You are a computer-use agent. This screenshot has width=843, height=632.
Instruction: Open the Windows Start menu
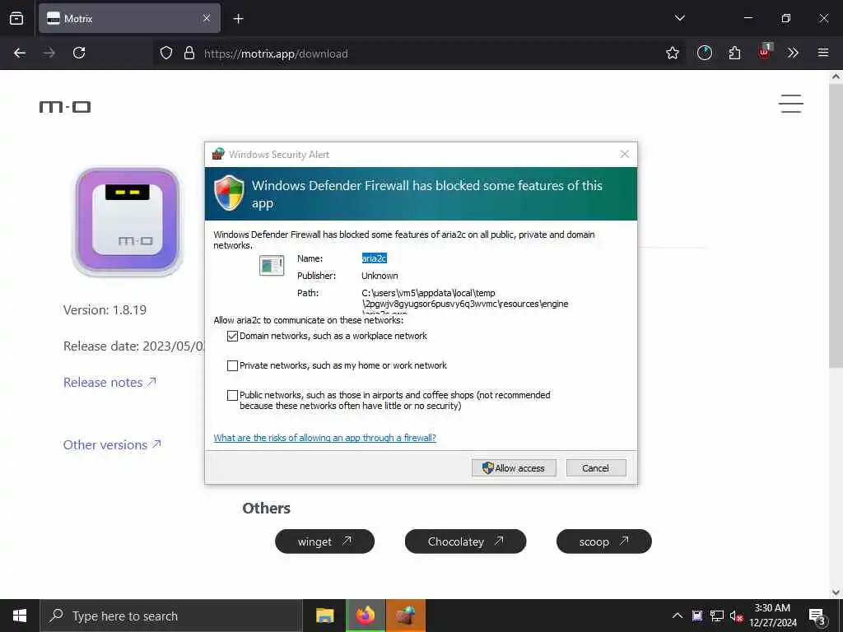(x=20, y=616)
